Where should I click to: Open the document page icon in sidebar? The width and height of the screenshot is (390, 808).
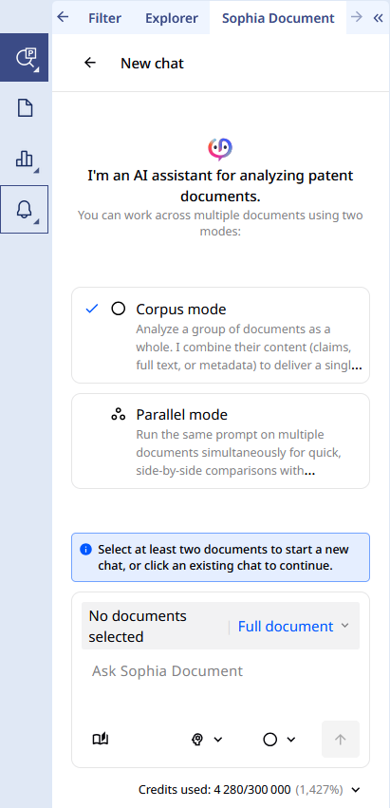coord(25,108)
